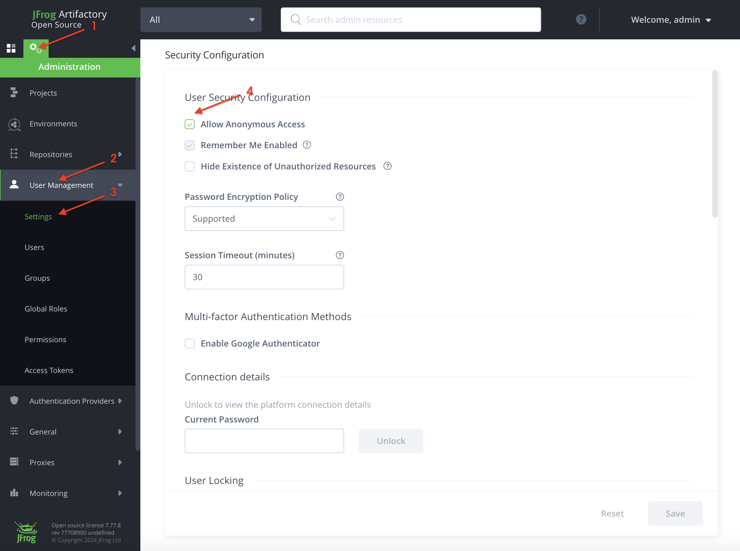Click the search magnifier icon
This screenshot has width=740, height=551.
pyautogui.click(x=296, y=19)
